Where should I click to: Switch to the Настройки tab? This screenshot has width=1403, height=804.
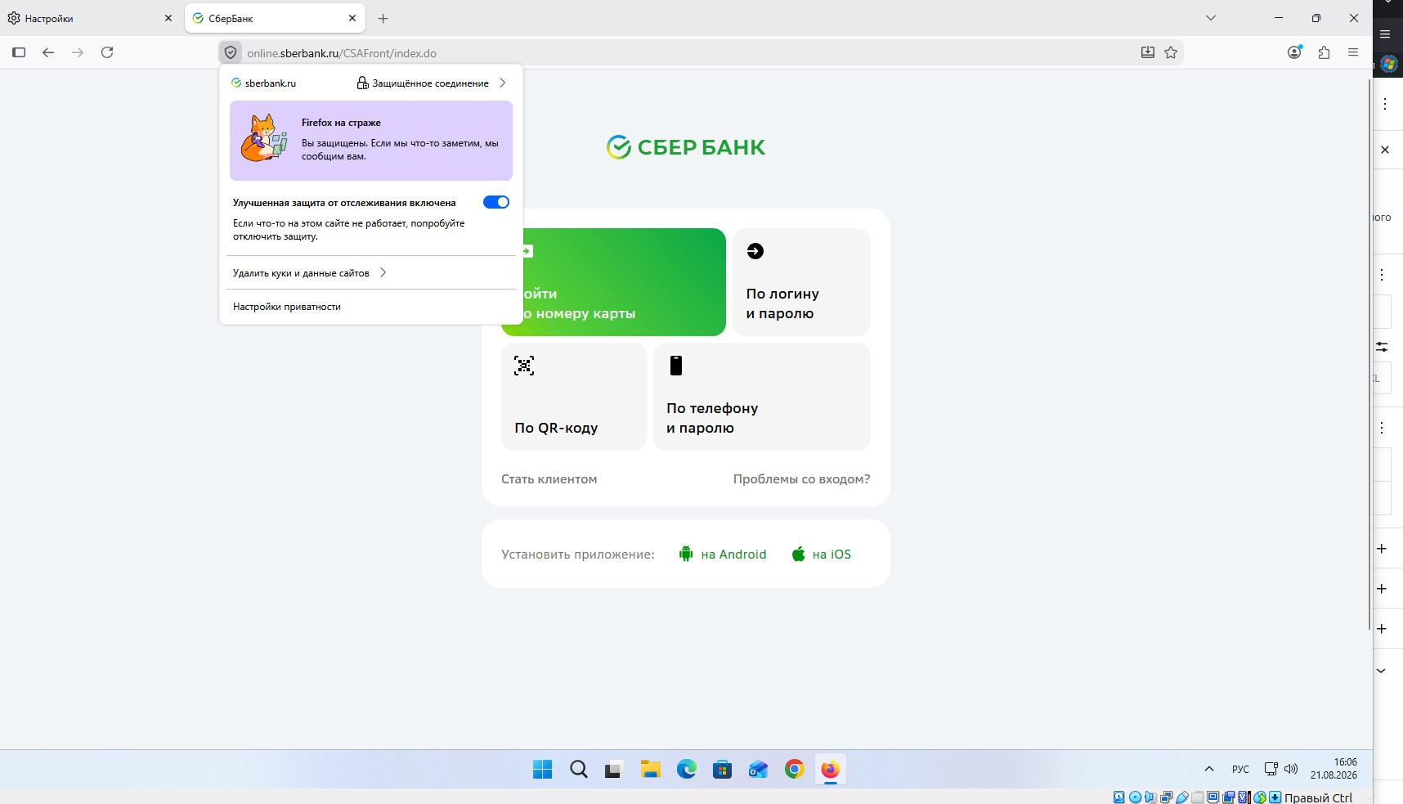(x=90, y=18)
